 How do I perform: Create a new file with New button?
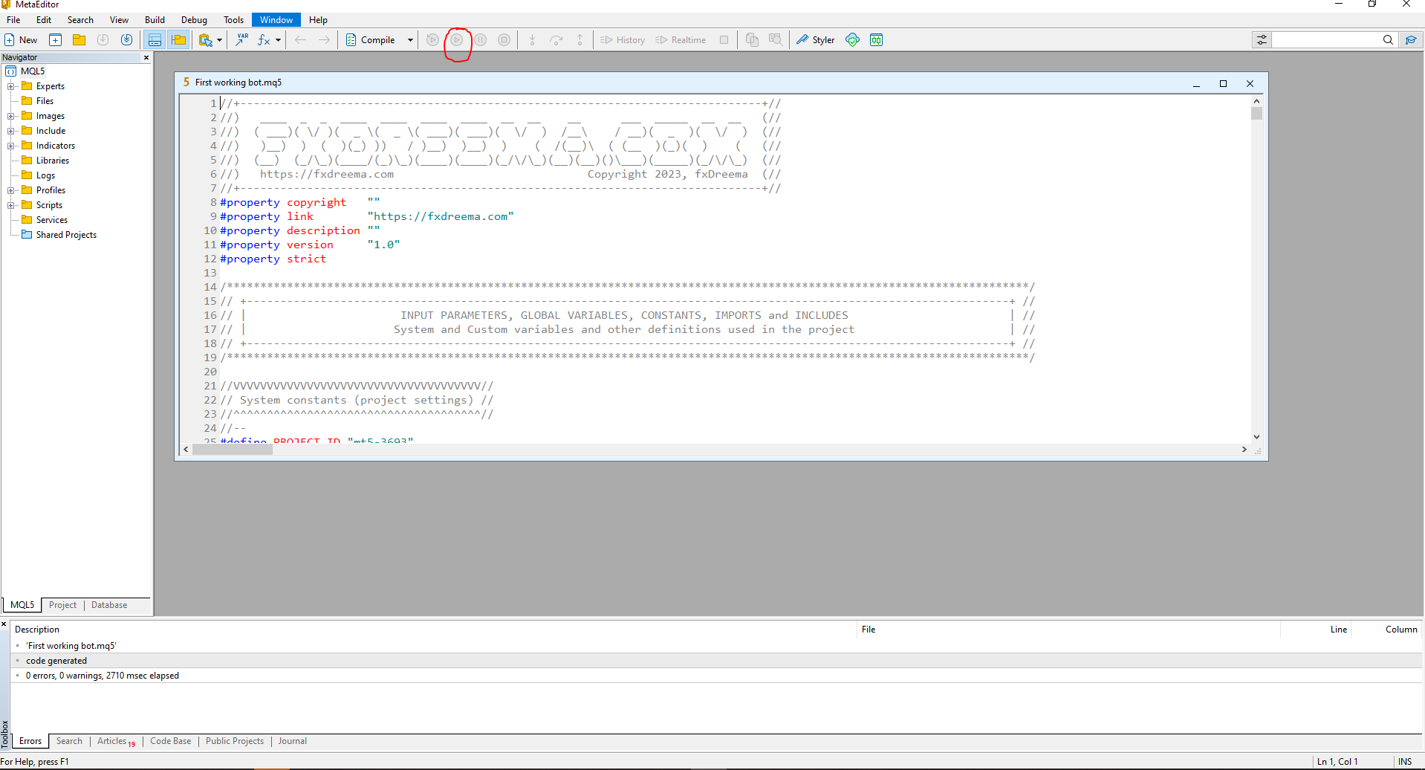point(21,40)
